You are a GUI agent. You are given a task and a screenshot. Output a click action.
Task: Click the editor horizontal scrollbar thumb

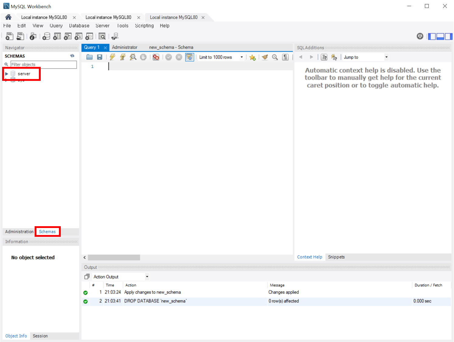tap(114, 257)
